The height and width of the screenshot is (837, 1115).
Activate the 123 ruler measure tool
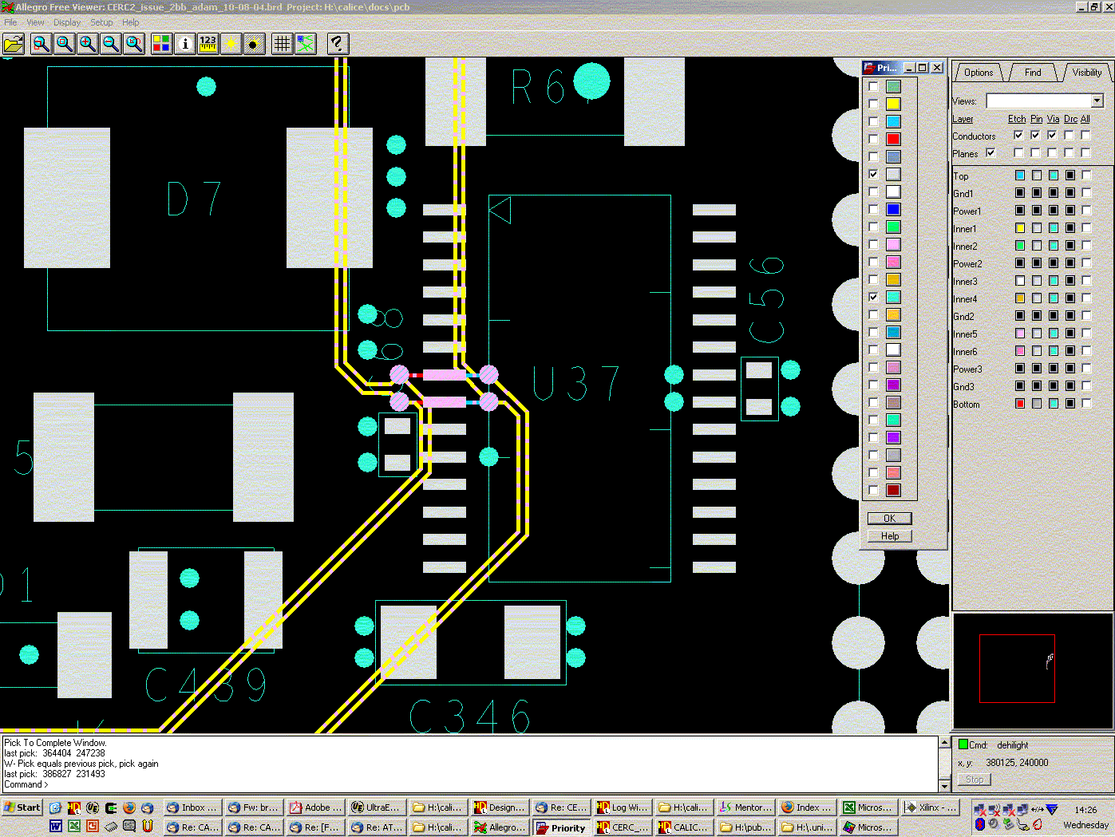pos(208,44)
